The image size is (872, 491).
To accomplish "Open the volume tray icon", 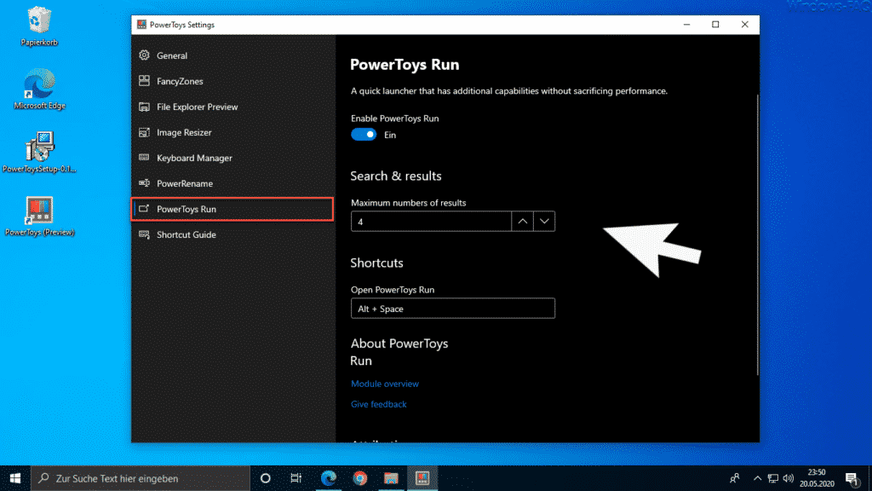I will click(x=788, y=478).
